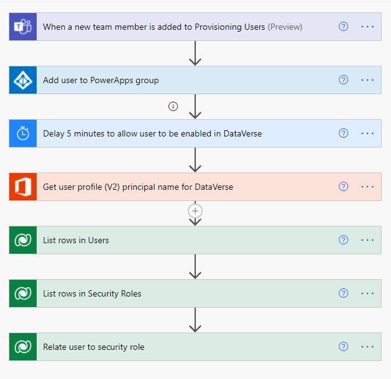Click the Microsoft Teams trigger icon
The width and height of the screenshot is (391, 379).
[x=23, y=27]
